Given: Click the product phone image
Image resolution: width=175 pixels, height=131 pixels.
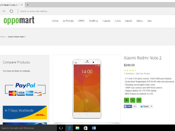Looking at the screenshot, I should pyautogui.click(x=87, y=89).
